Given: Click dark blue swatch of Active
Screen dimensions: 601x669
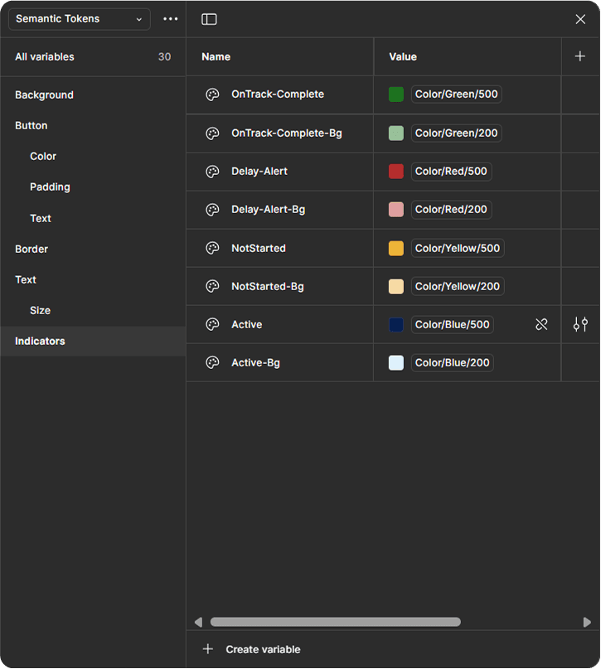Looking at the screenshot, I should point(396,325).
